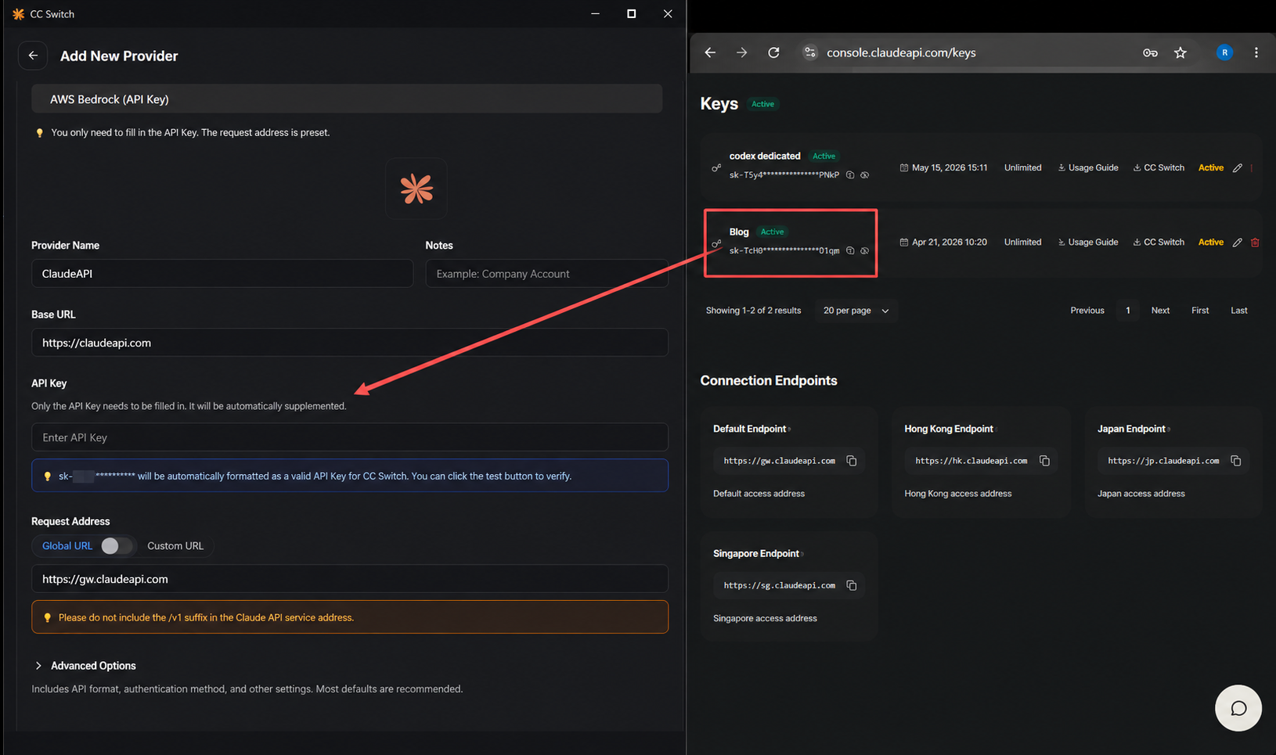Copy the Blog API key
The image size is (1276, 755).
[850, 251]
